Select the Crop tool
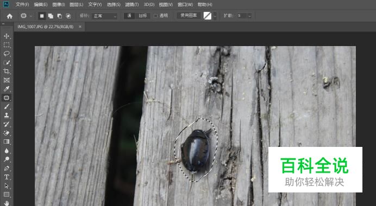The width and height of the screenshot is (376, 206). click(x=7, y=72)
